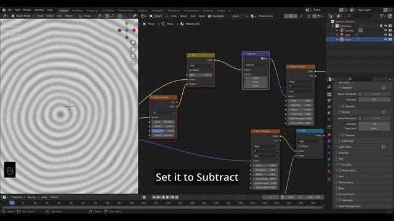Open the Render menu
This screenshot has width=394, height=221.
[x=27, y=10]
